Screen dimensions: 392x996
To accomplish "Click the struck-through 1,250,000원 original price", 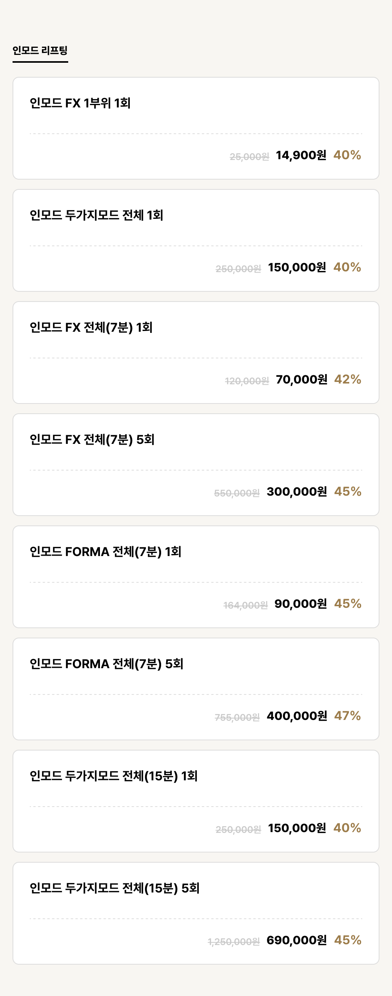I will [x=234, y=942].
